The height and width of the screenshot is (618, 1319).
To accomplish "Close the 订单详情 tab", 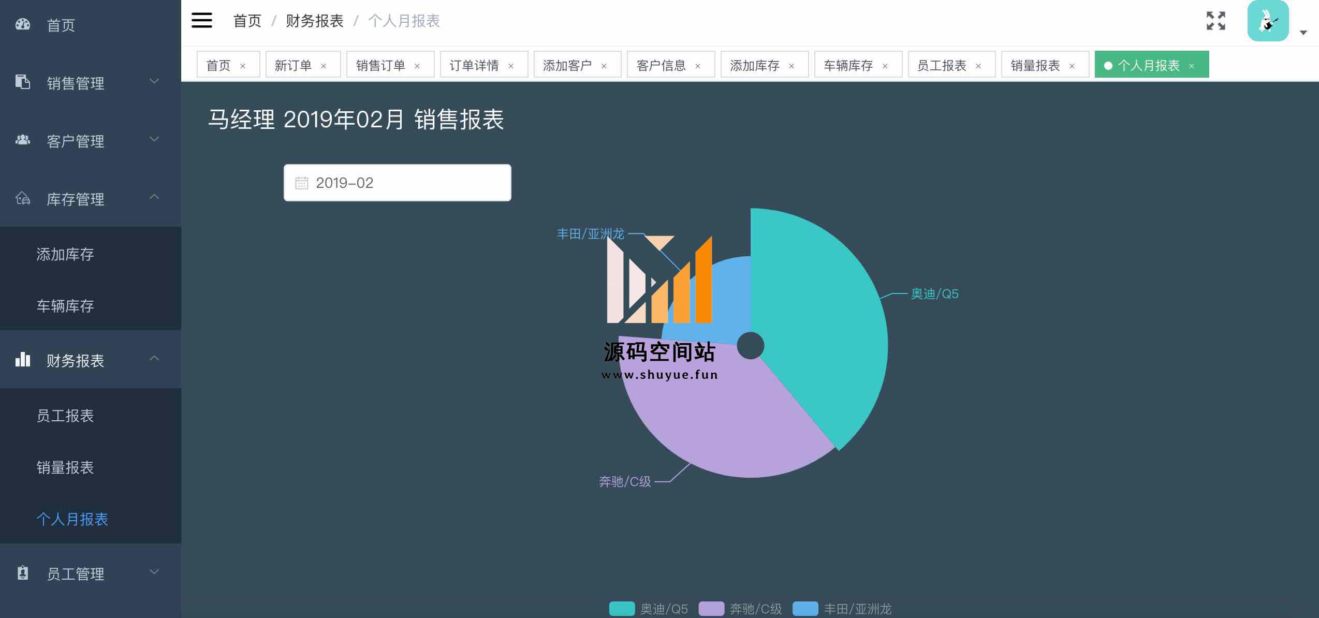I will click(x=511, y=66).
